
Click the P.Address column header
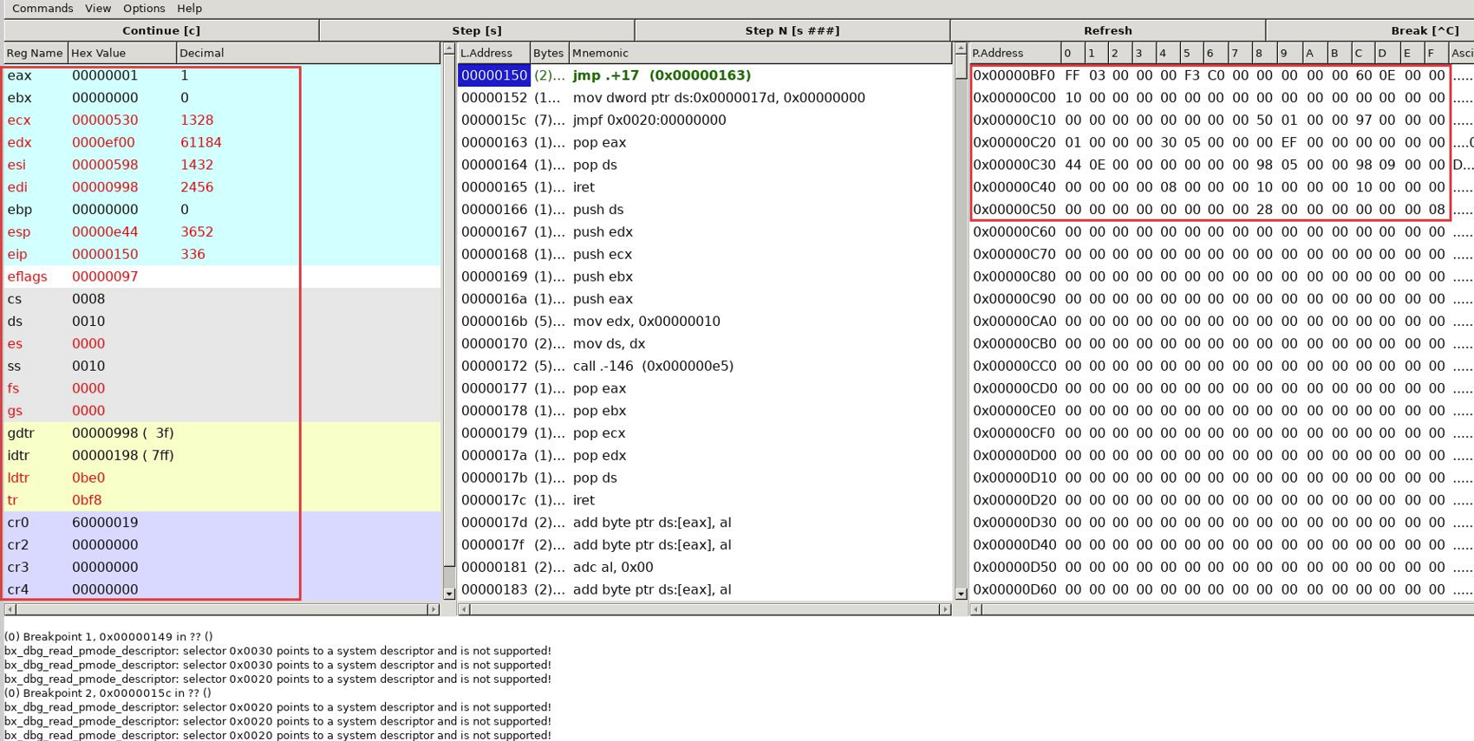click(x=1014, y=53)
